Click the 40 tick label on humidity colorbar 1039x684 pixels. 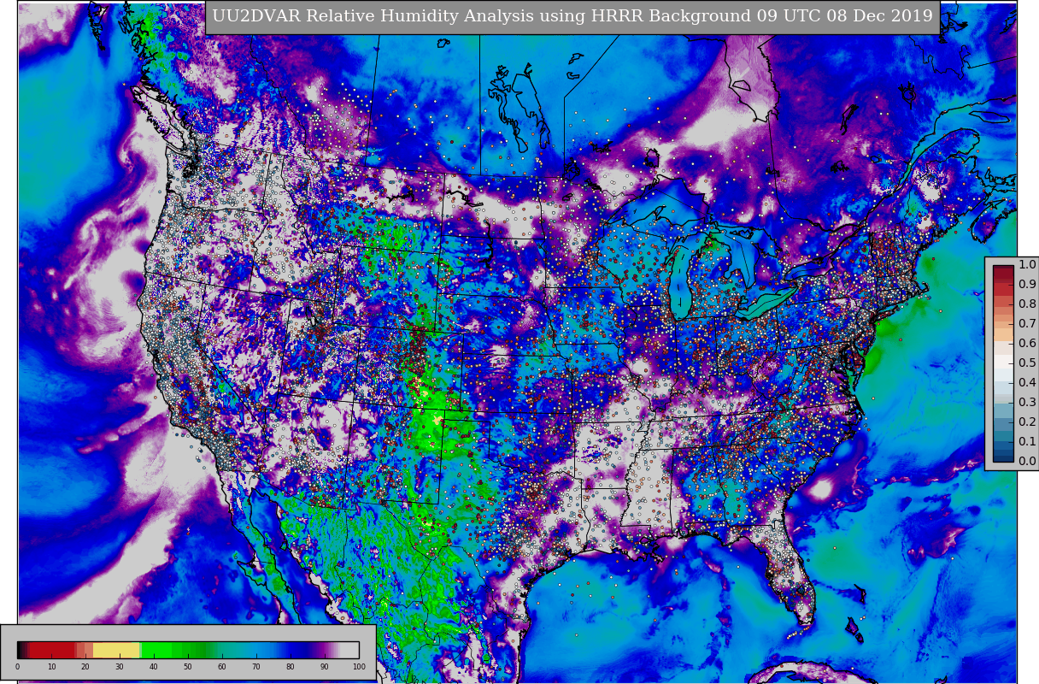click(x=154, y=667)
